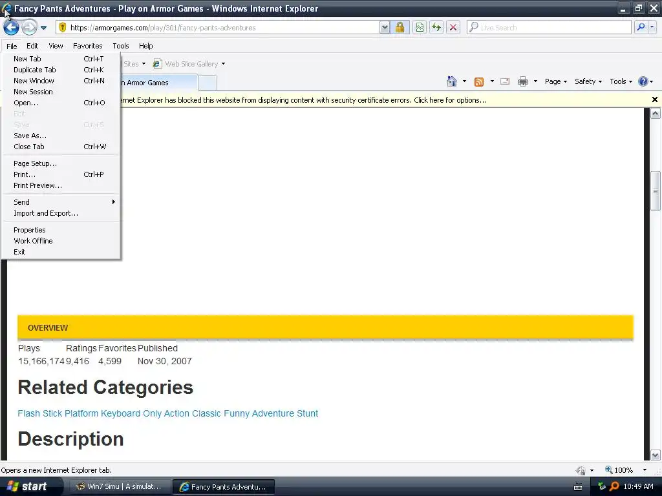Open the Platform category link
This screenshot has height=496, width=662.
tap(81, 413)
